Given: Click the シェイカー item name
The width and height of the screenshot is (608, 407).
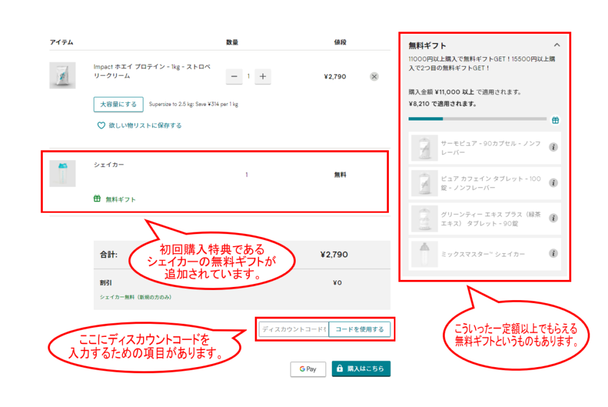Looking at the screenshot, I should (109, 165).
